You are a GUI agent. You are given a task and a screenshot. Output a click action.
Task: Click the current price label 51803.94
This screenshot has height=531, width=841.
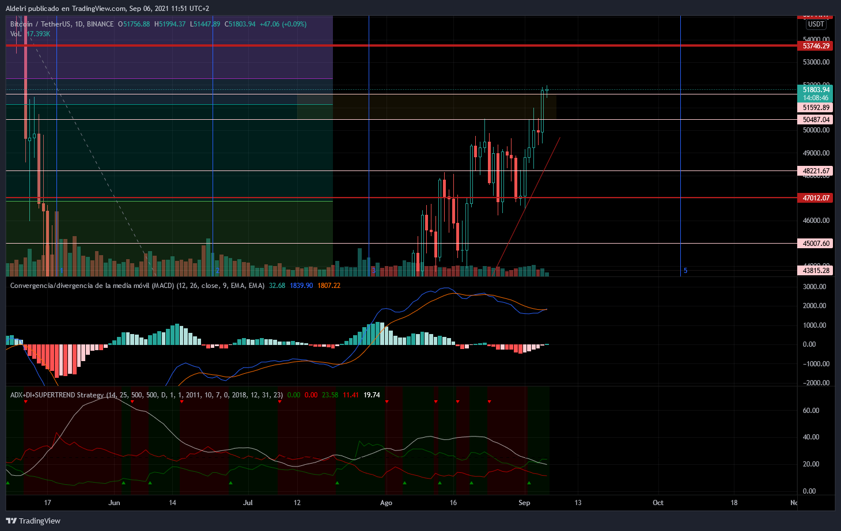[x=816, y=90]
